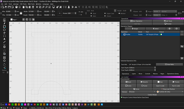Screen dimensions: 184x109
Task: Click the zoom in magnifier icon
Action: click(43, 7)
